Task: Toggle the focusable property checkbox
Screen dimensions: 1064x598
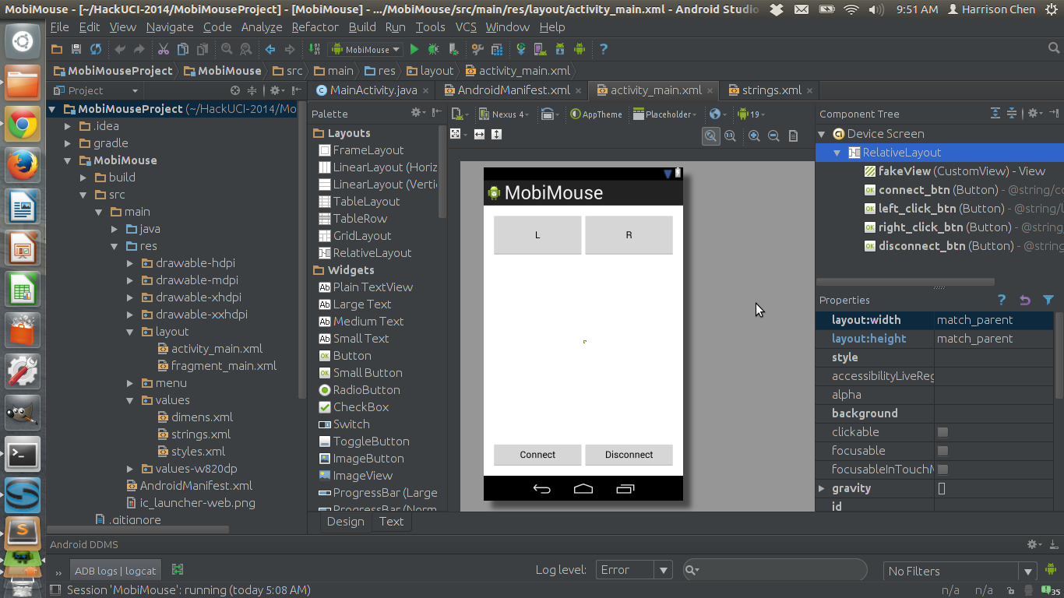Action: (942, 451)
